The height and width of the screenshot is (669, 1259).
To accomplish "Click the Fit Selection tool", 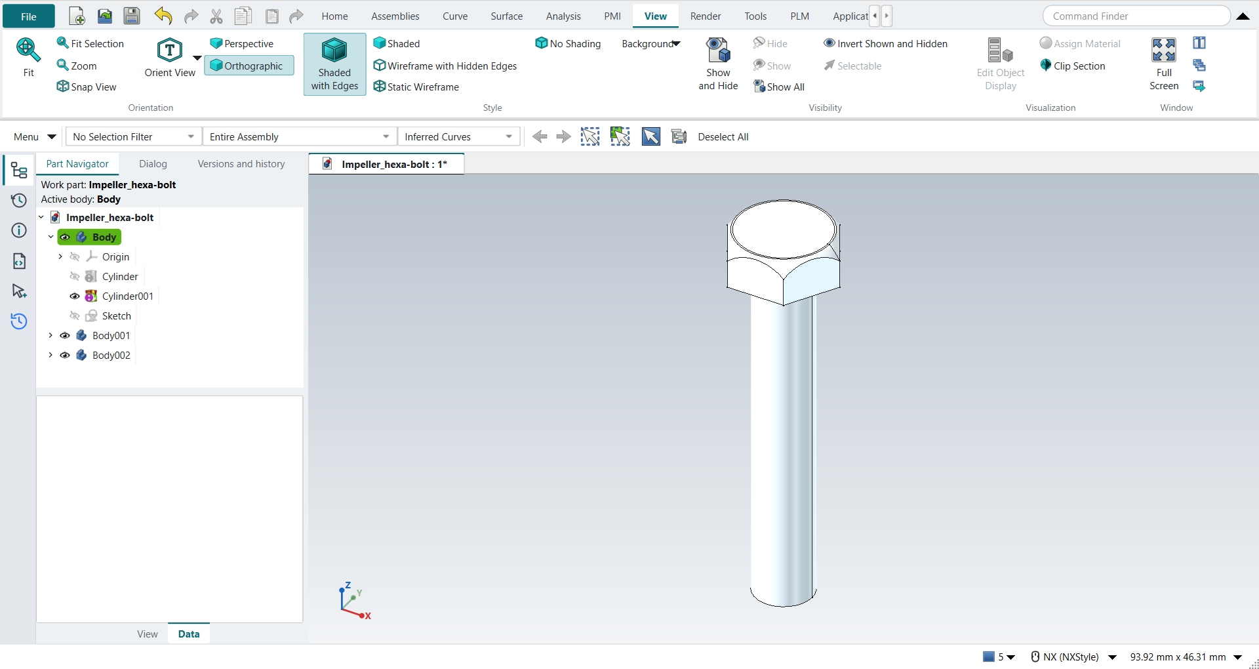I will pyautogui.click(x=90, y=43).
